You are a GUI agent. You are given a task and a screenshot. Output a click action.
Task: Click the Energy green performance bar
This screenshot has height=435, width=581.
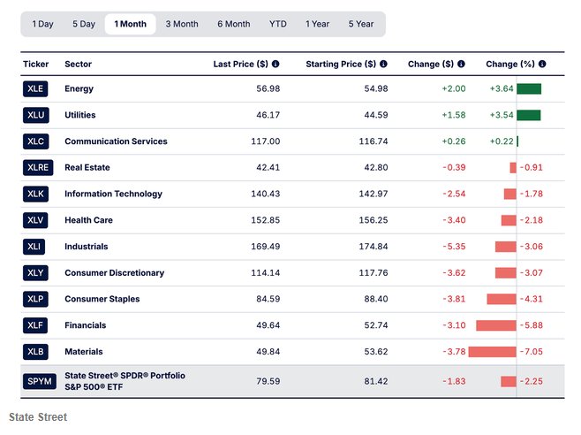click(529, 89)
